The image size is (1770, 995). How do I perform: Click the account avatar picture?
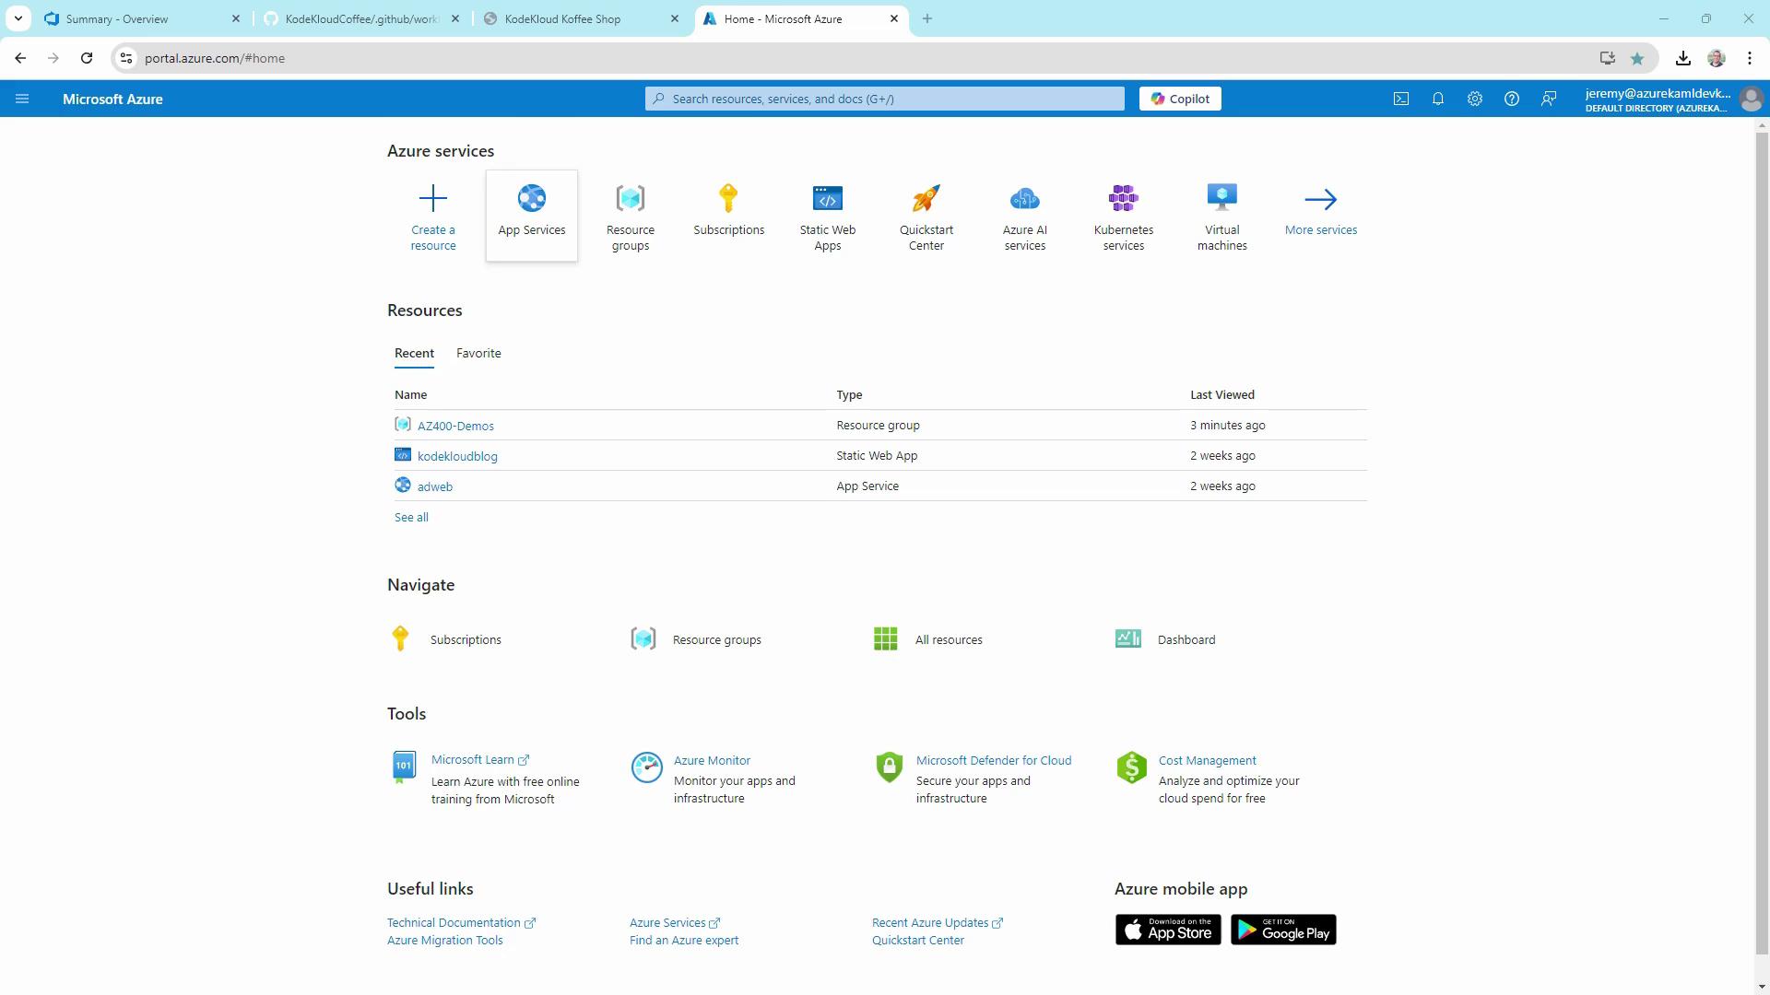pos(1751,99)
